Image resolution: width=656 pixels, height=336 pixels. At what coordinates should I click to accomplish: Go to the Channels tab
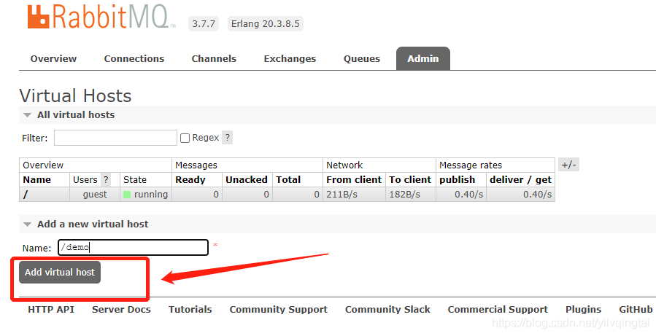[214, 59]
